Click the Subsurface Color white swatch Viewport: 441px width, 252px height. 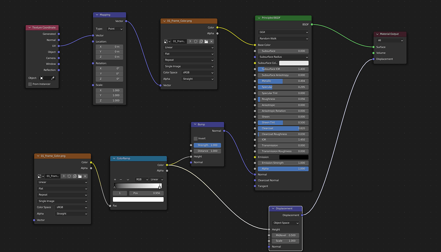point(294,63)
